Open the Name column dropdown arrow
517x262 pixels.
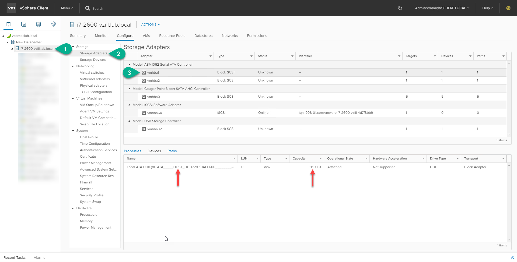click(x=235, y=158)
